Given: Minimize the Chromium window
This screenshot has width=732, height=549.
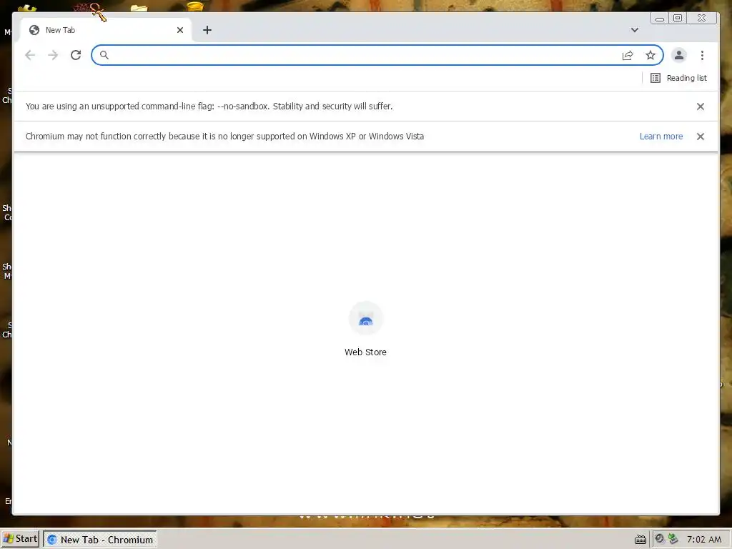Looking at the screenshot, I should tap(660, 18).
